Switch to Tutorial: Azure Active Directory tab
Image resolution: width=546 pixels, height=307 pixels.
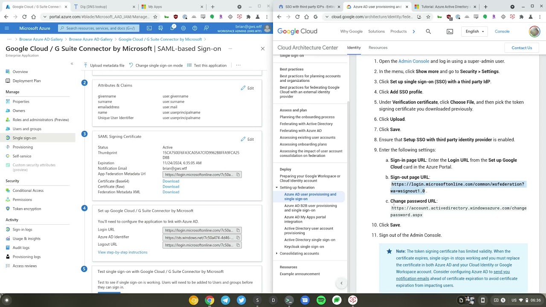pos(445,7)
